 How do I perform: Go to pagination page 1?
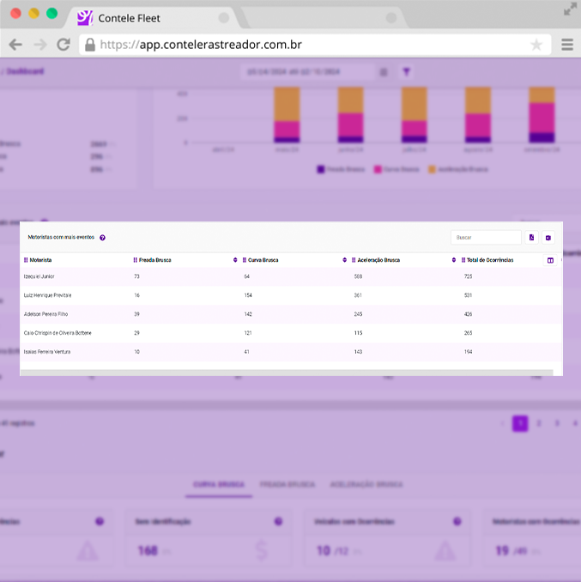click(520, 423)
